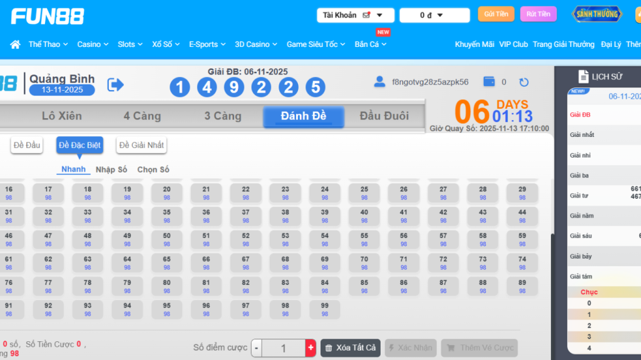
Task: Click the bet amount input field
Action: tap(283, 348)
